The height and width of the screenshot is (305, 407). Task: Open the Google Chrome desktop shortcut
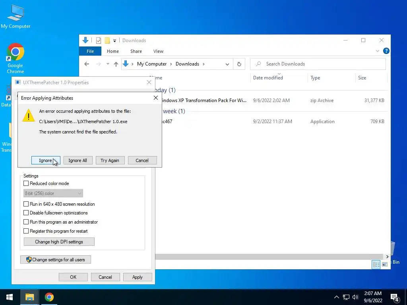16,58
